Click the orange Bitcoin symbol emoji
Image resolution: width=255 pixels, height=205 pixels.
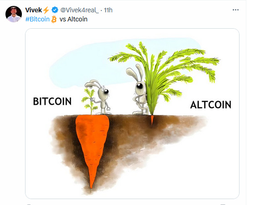(x=54, y=19)
